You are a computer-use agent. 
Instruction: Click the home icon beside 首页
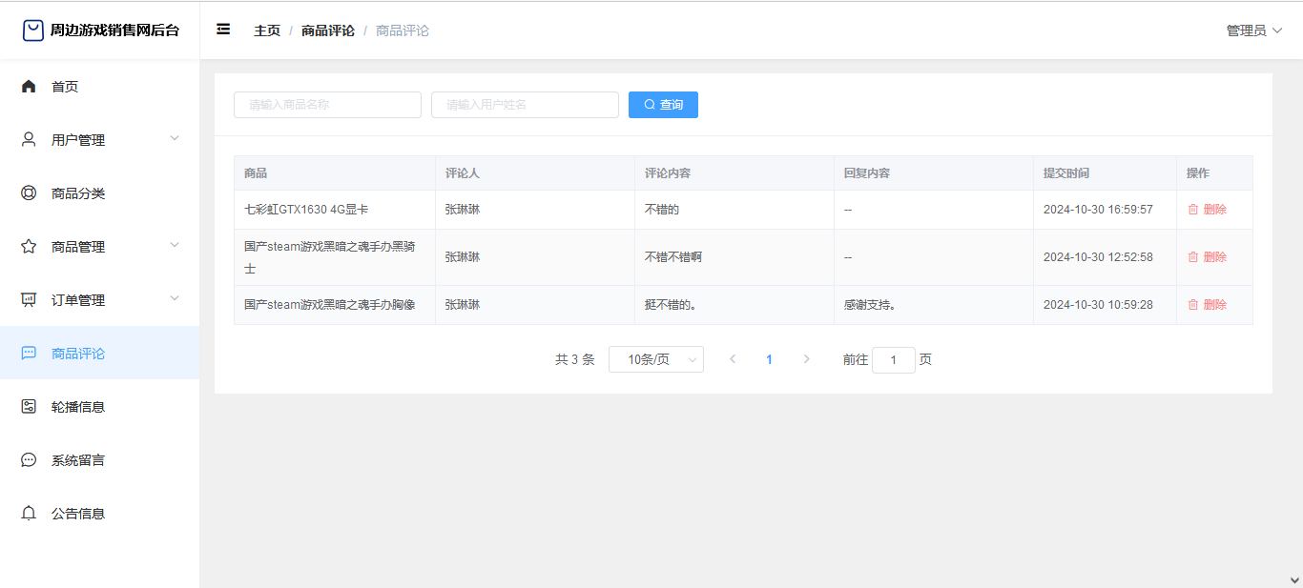tap(29, 87)
